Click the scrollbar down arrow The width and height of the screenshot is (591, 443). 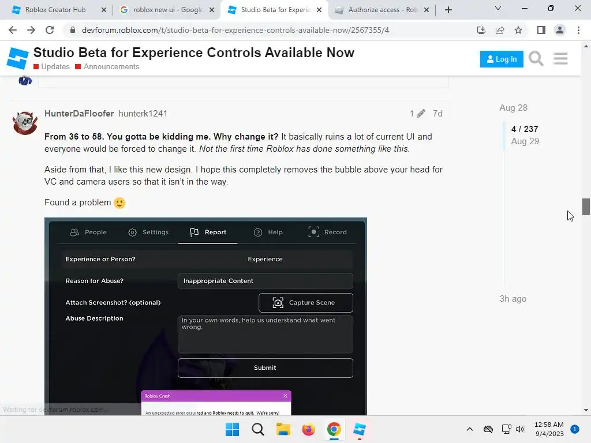(586, 410)
